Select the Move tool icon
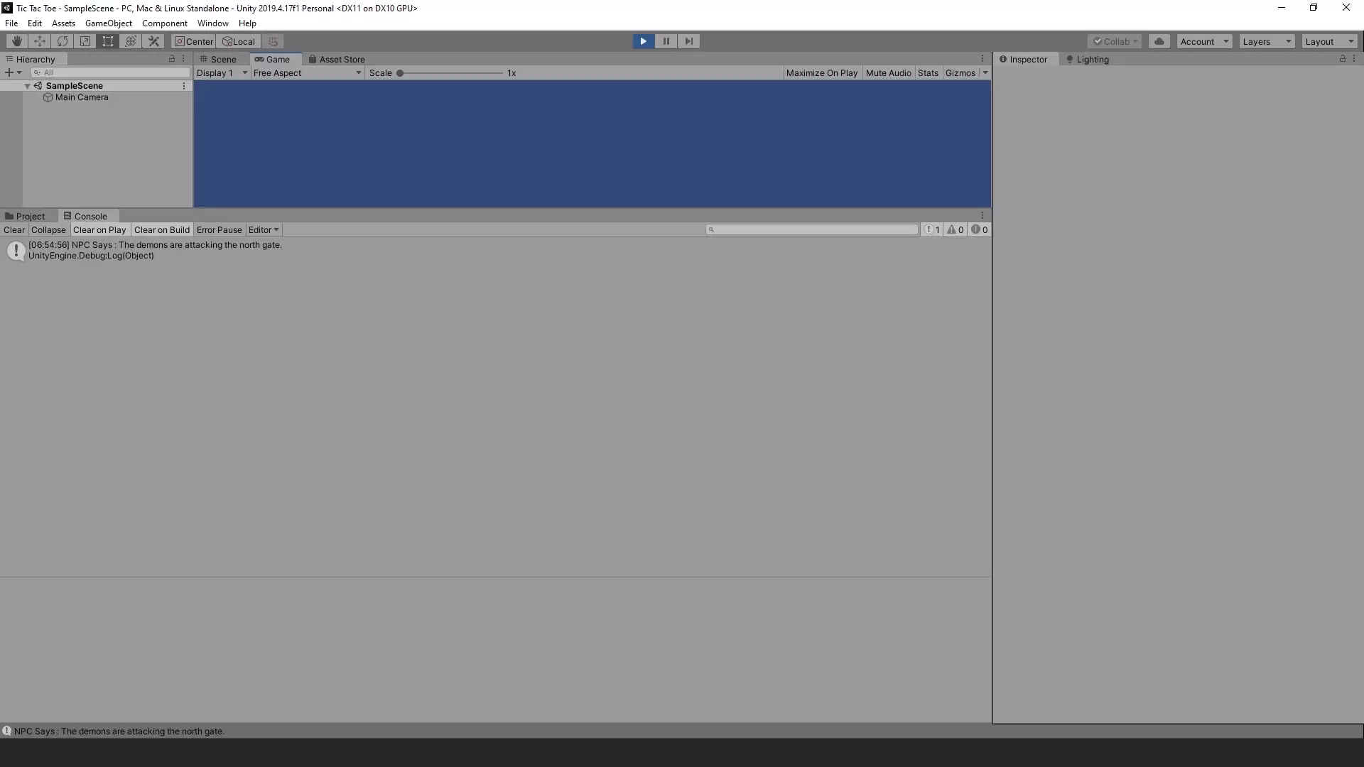The image size is (1364, 767). 38,41
